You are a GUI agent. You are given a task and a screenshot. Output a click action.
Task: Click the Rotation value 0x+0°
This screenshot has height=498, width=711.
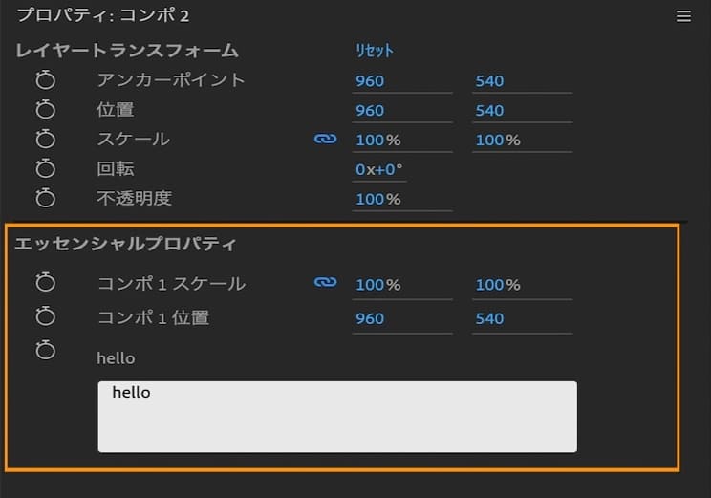pos(379,169)
